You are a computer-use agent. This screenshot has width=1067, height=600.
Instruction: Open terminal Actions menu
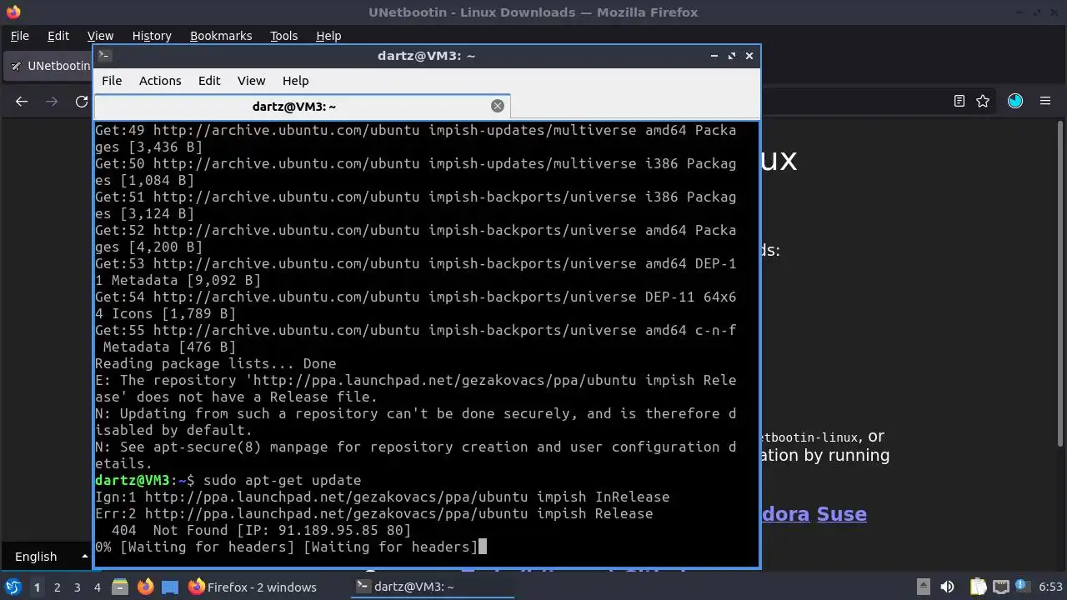pos(160,81)
